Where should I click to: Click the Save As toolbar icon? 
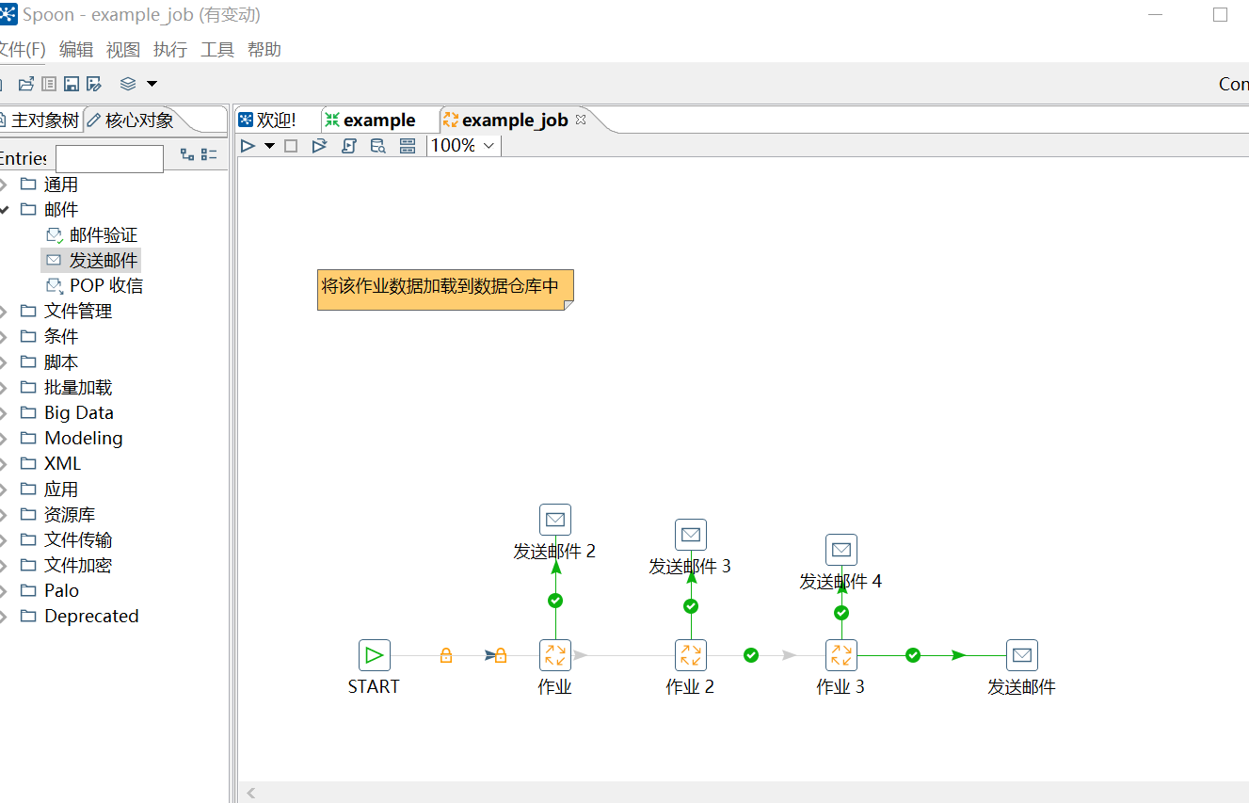[x=94, y=84]
